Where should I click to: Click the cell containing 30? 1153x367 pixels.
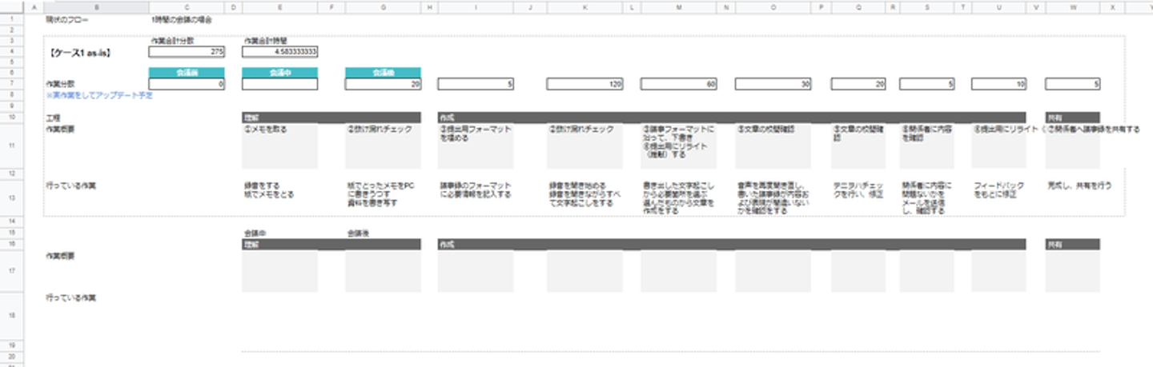(x=773, y=83)
